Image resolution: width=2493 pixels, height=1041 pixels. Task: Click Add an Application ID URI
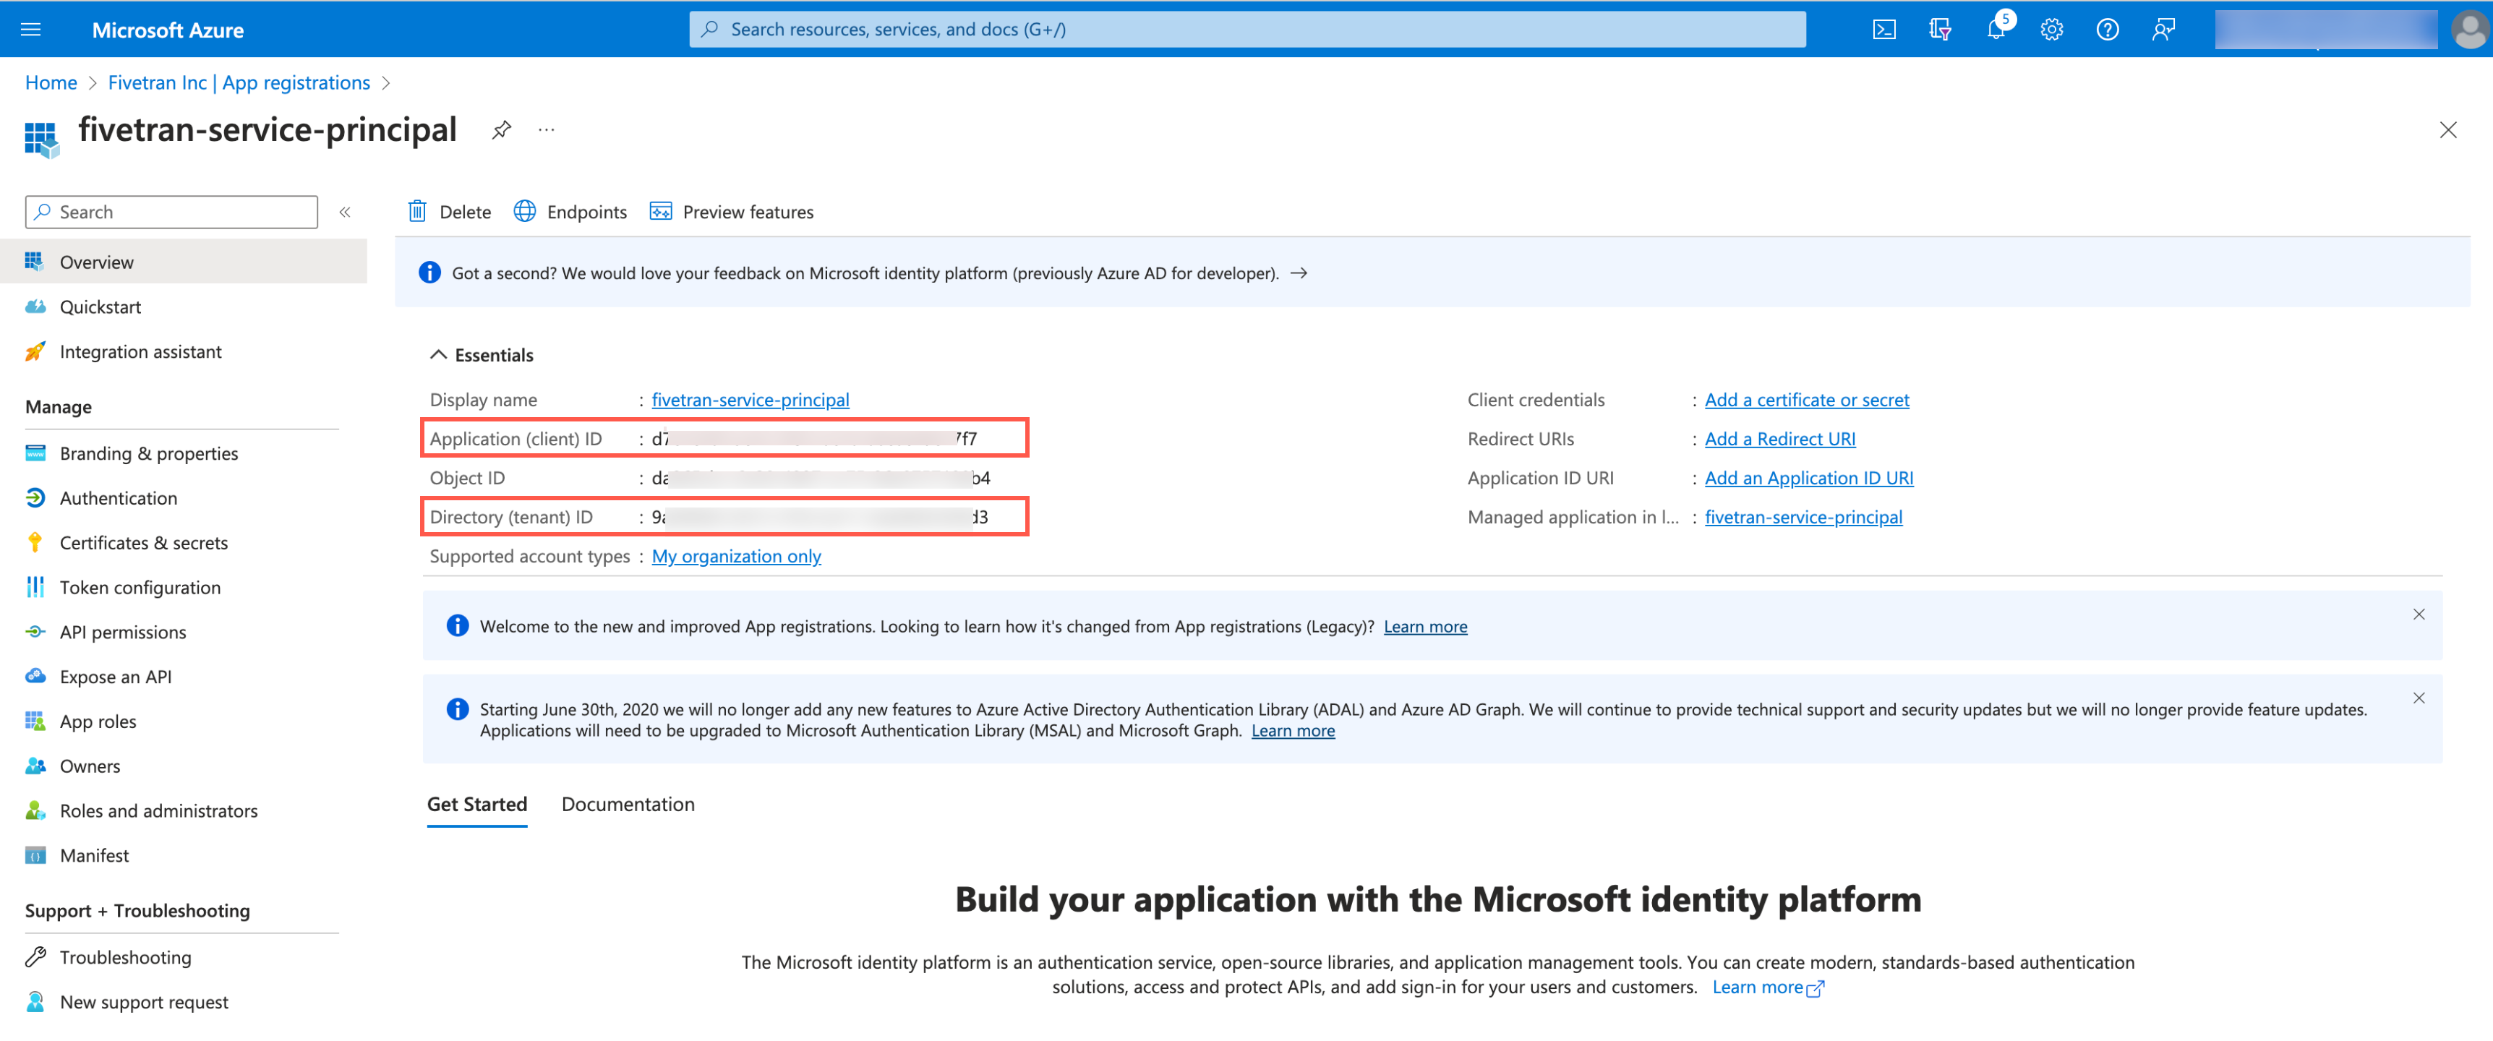(x=1809, y=478)
